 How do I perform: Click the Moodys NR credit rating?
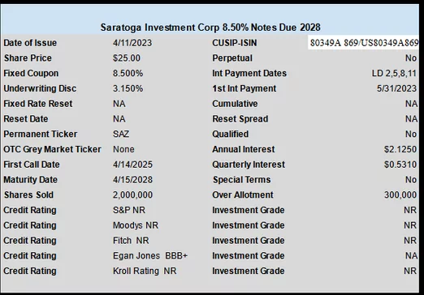[x=136, y=225]
